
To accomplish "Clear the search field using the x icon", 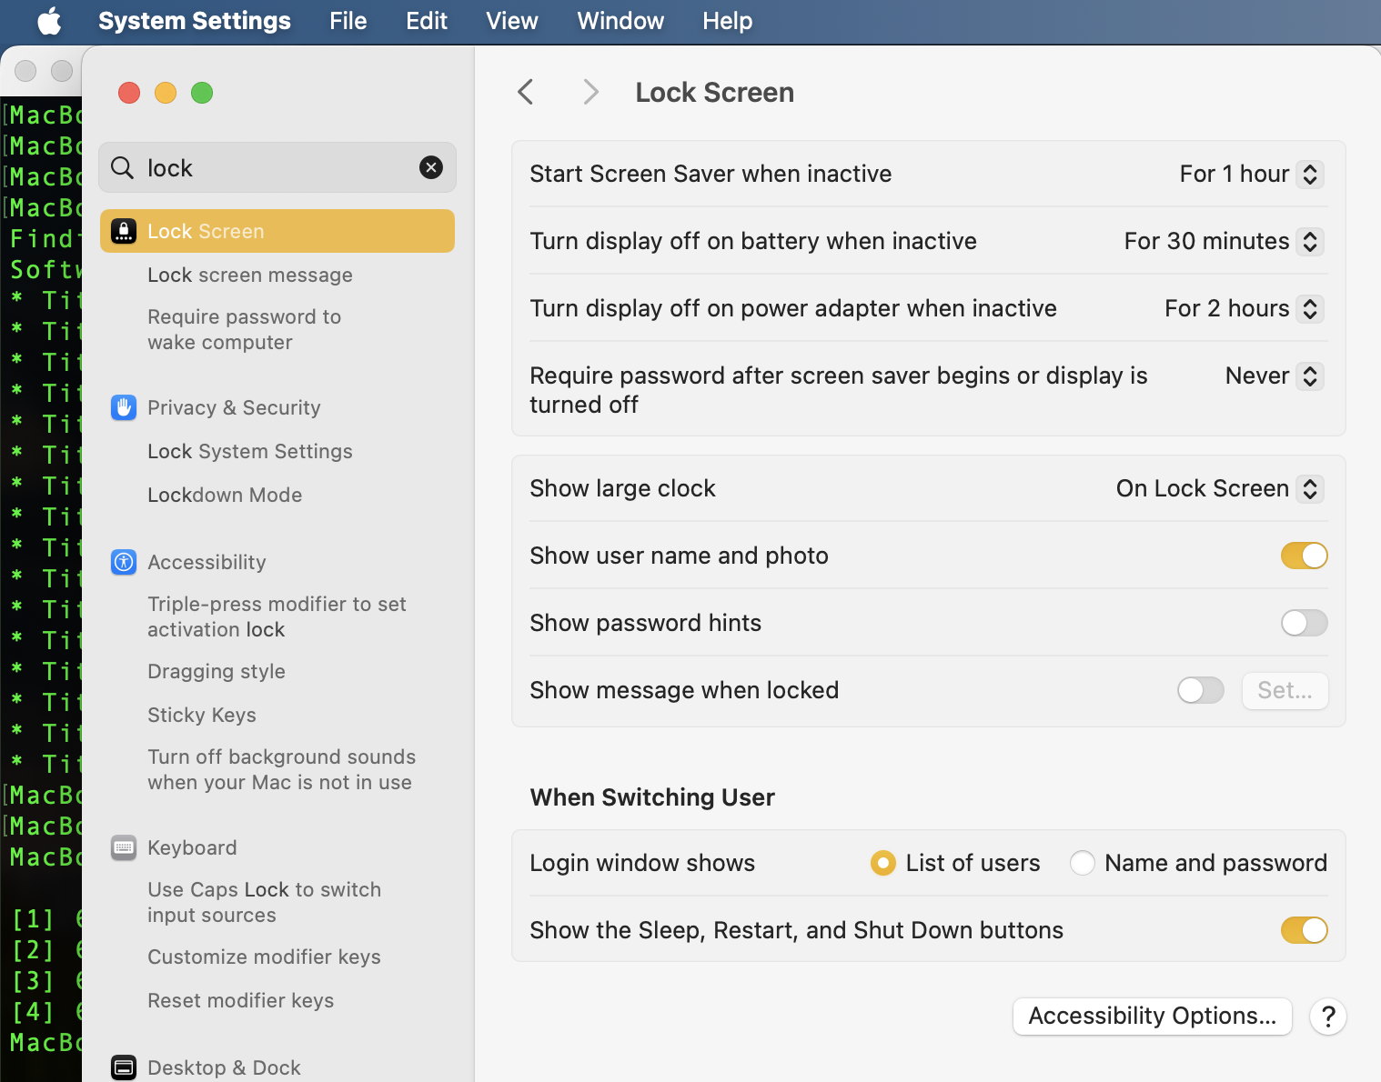I will 430,167.
